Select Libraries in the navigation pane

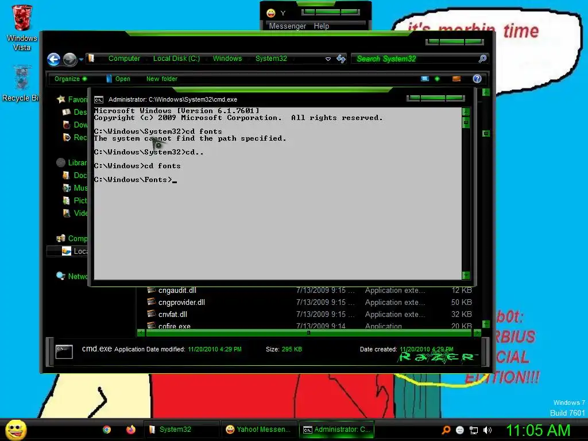(72, 163)
